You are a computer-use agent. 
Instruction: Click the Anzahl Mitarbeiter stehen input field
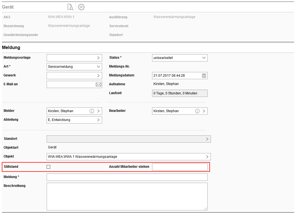(180, 167)
